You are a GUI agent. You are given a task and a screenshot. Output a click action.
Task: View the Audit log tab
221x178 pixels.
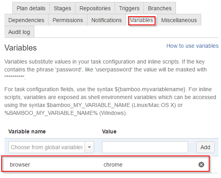[x=19, y=32]
